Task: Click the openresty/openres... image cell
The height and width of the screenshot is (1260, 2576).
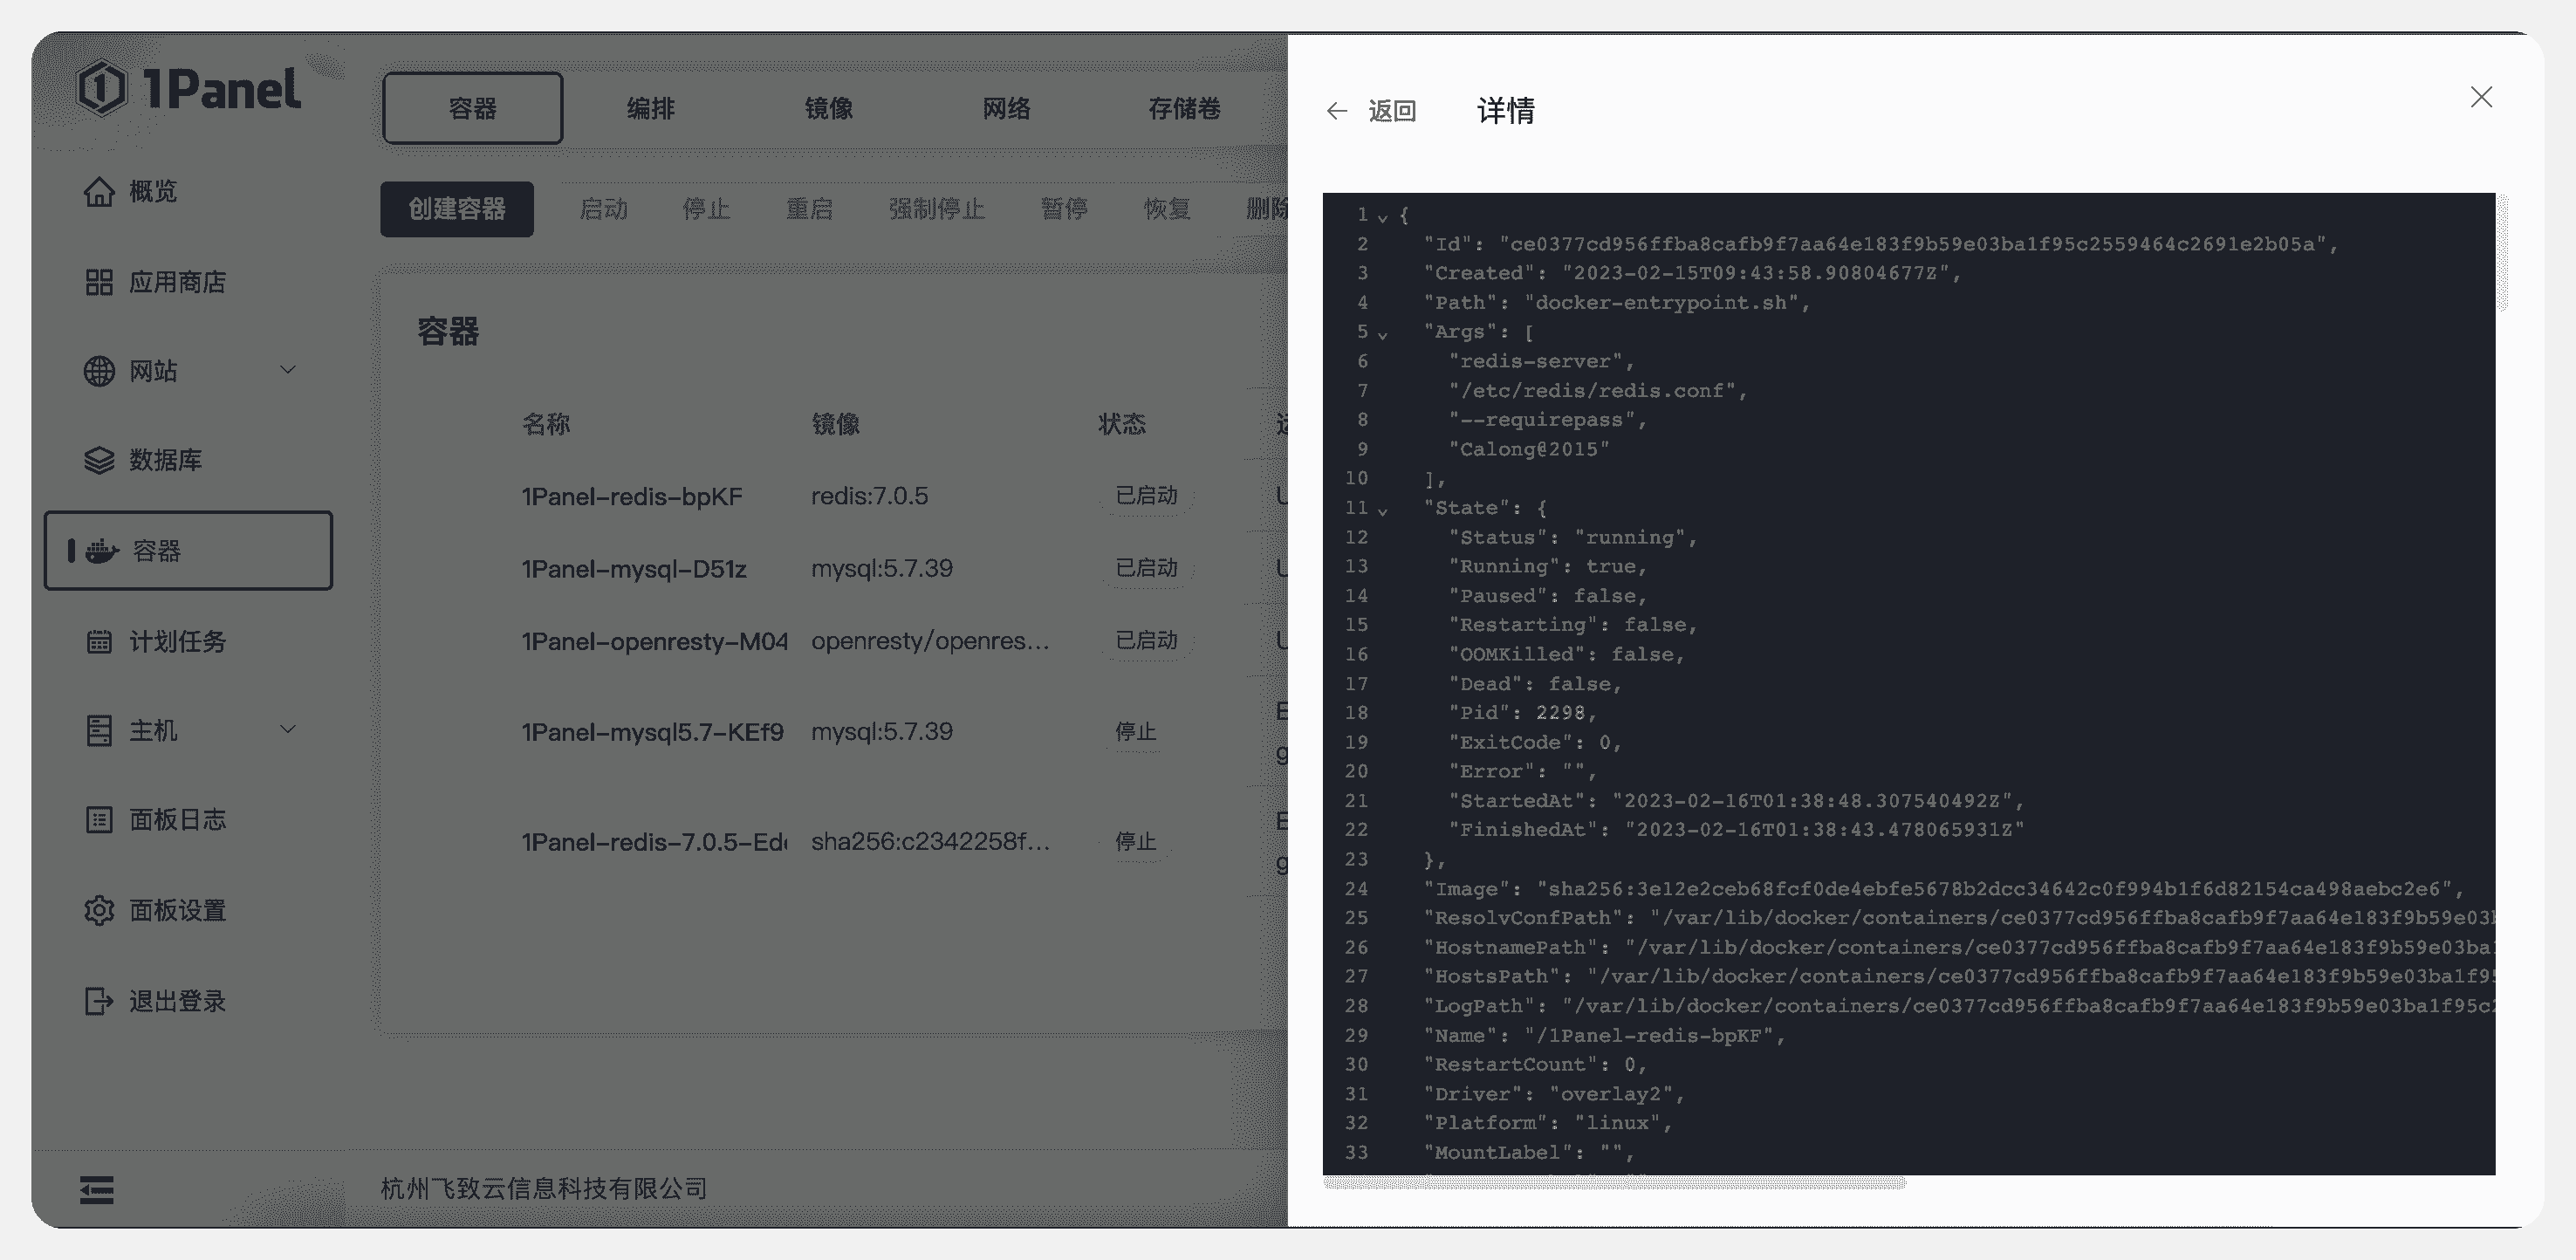Action: click(930, 641)
